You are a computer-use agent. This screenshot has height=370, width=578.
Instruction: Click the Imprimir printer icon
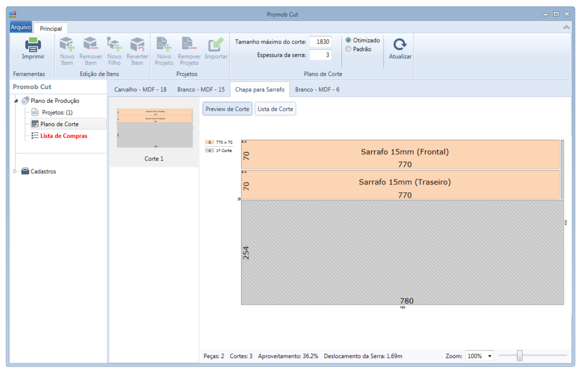pyautogui.click(x=33, y=44)
